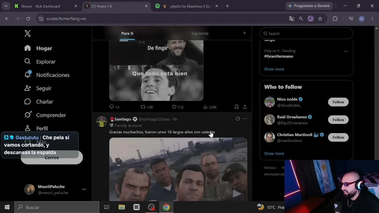Follow Christian Martinoli
Screen dimensions: 379x213
[x=338, y=137]
